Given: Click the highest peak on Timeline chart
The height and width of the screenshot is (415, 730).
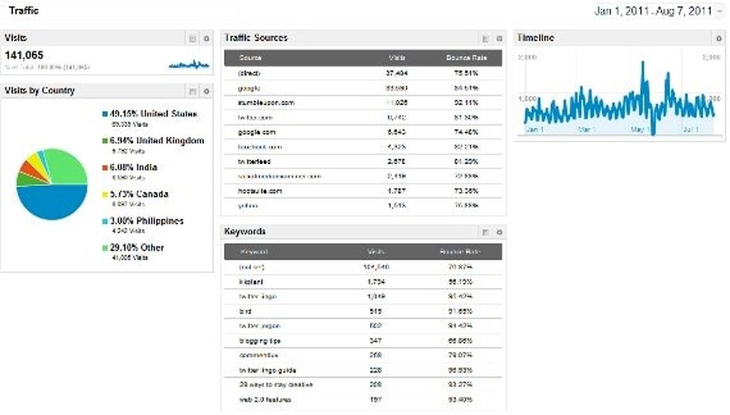Looking at the screenshot, I should point(642,63).
